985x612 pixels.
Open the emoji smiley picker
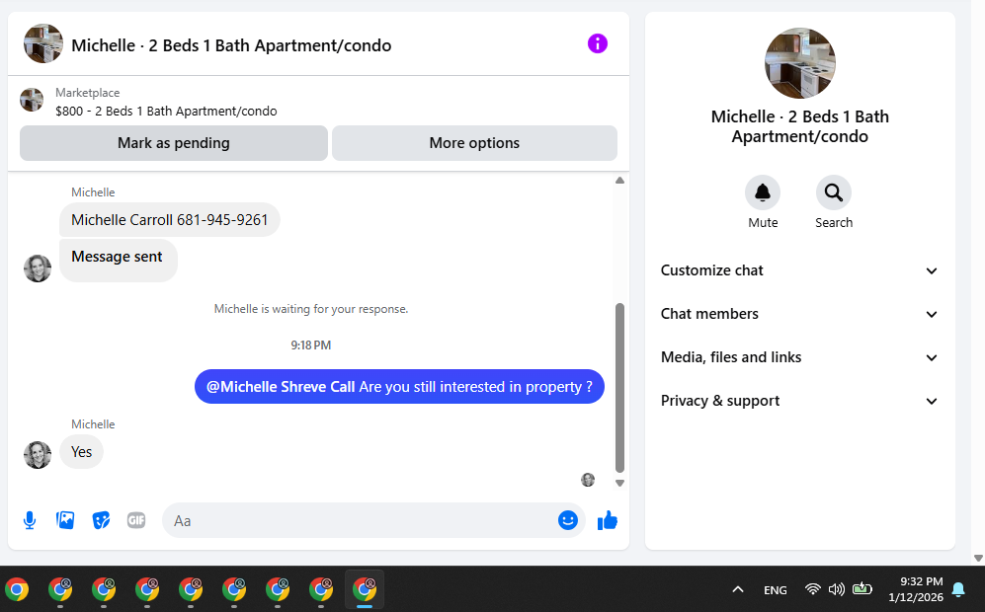pyautogui.click(x=568, y=520)
